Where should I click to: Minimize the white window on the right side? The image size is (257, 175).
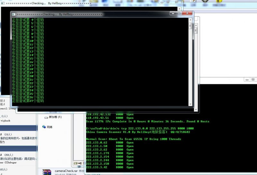(x=247, y=80)
